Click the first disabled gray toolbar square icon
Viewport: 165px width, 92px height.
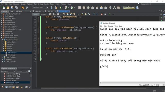80,8
